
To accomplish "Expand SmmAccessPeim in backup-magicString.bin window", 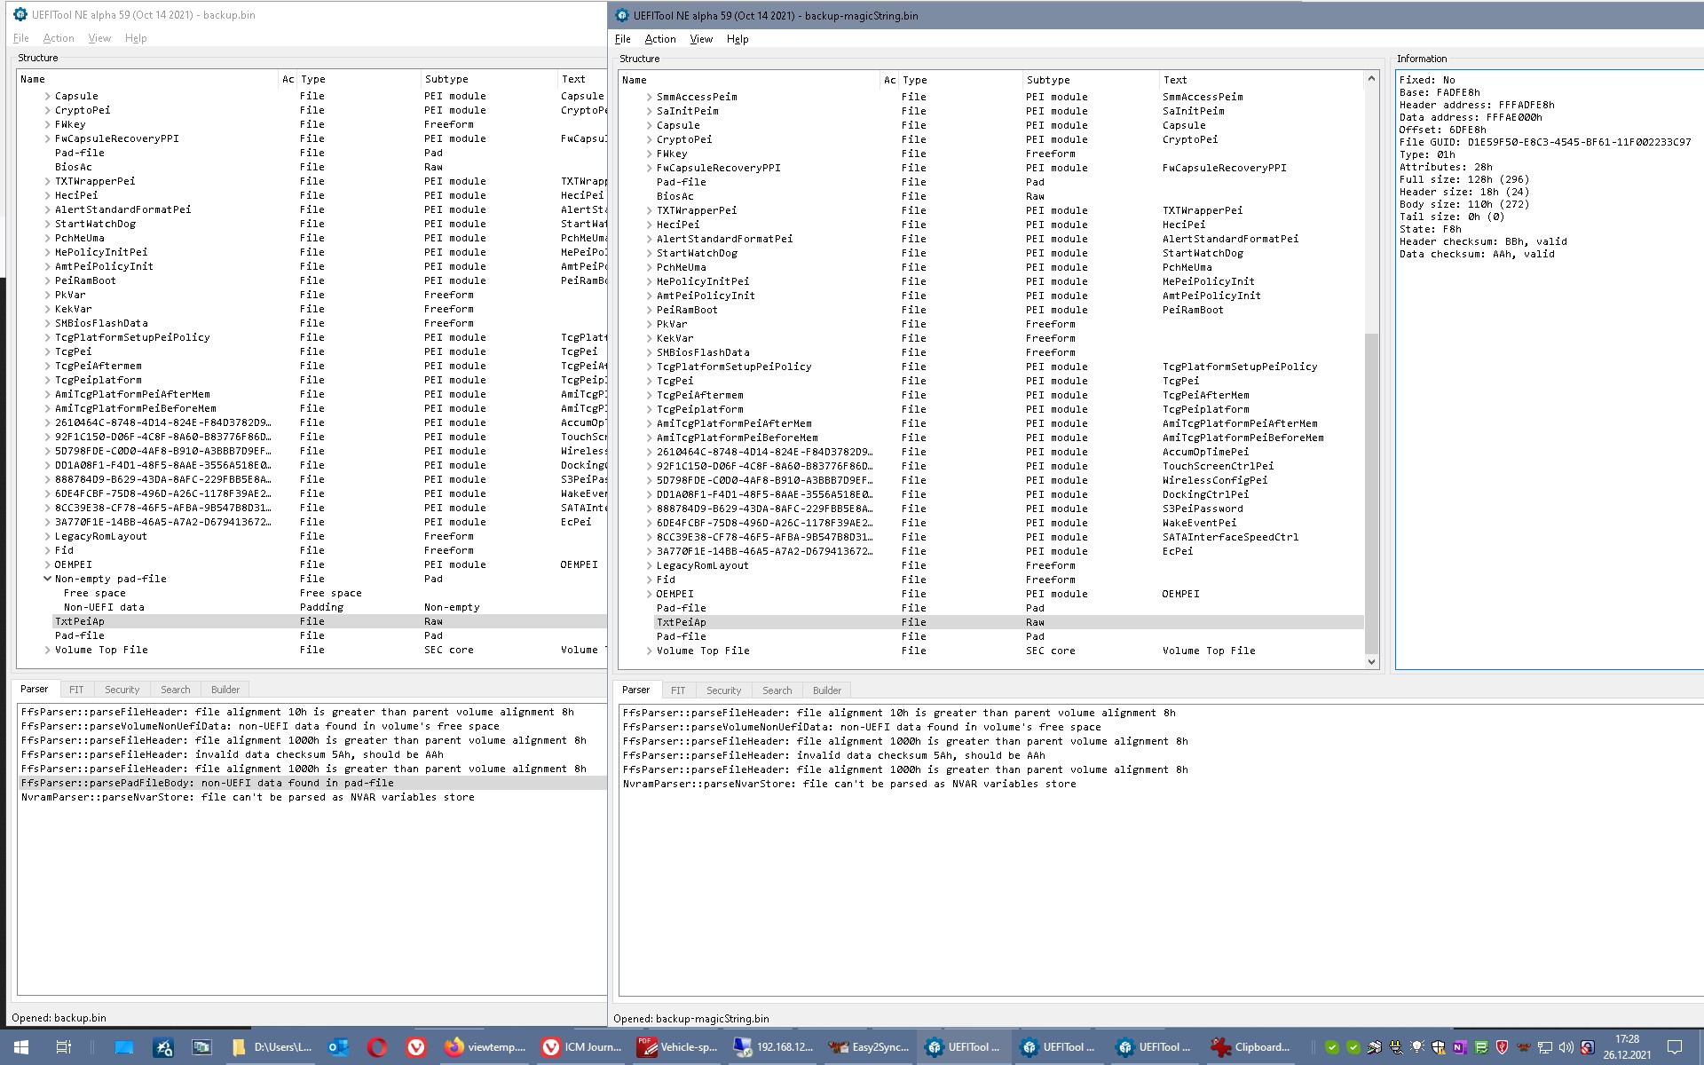I will point(649,97).
